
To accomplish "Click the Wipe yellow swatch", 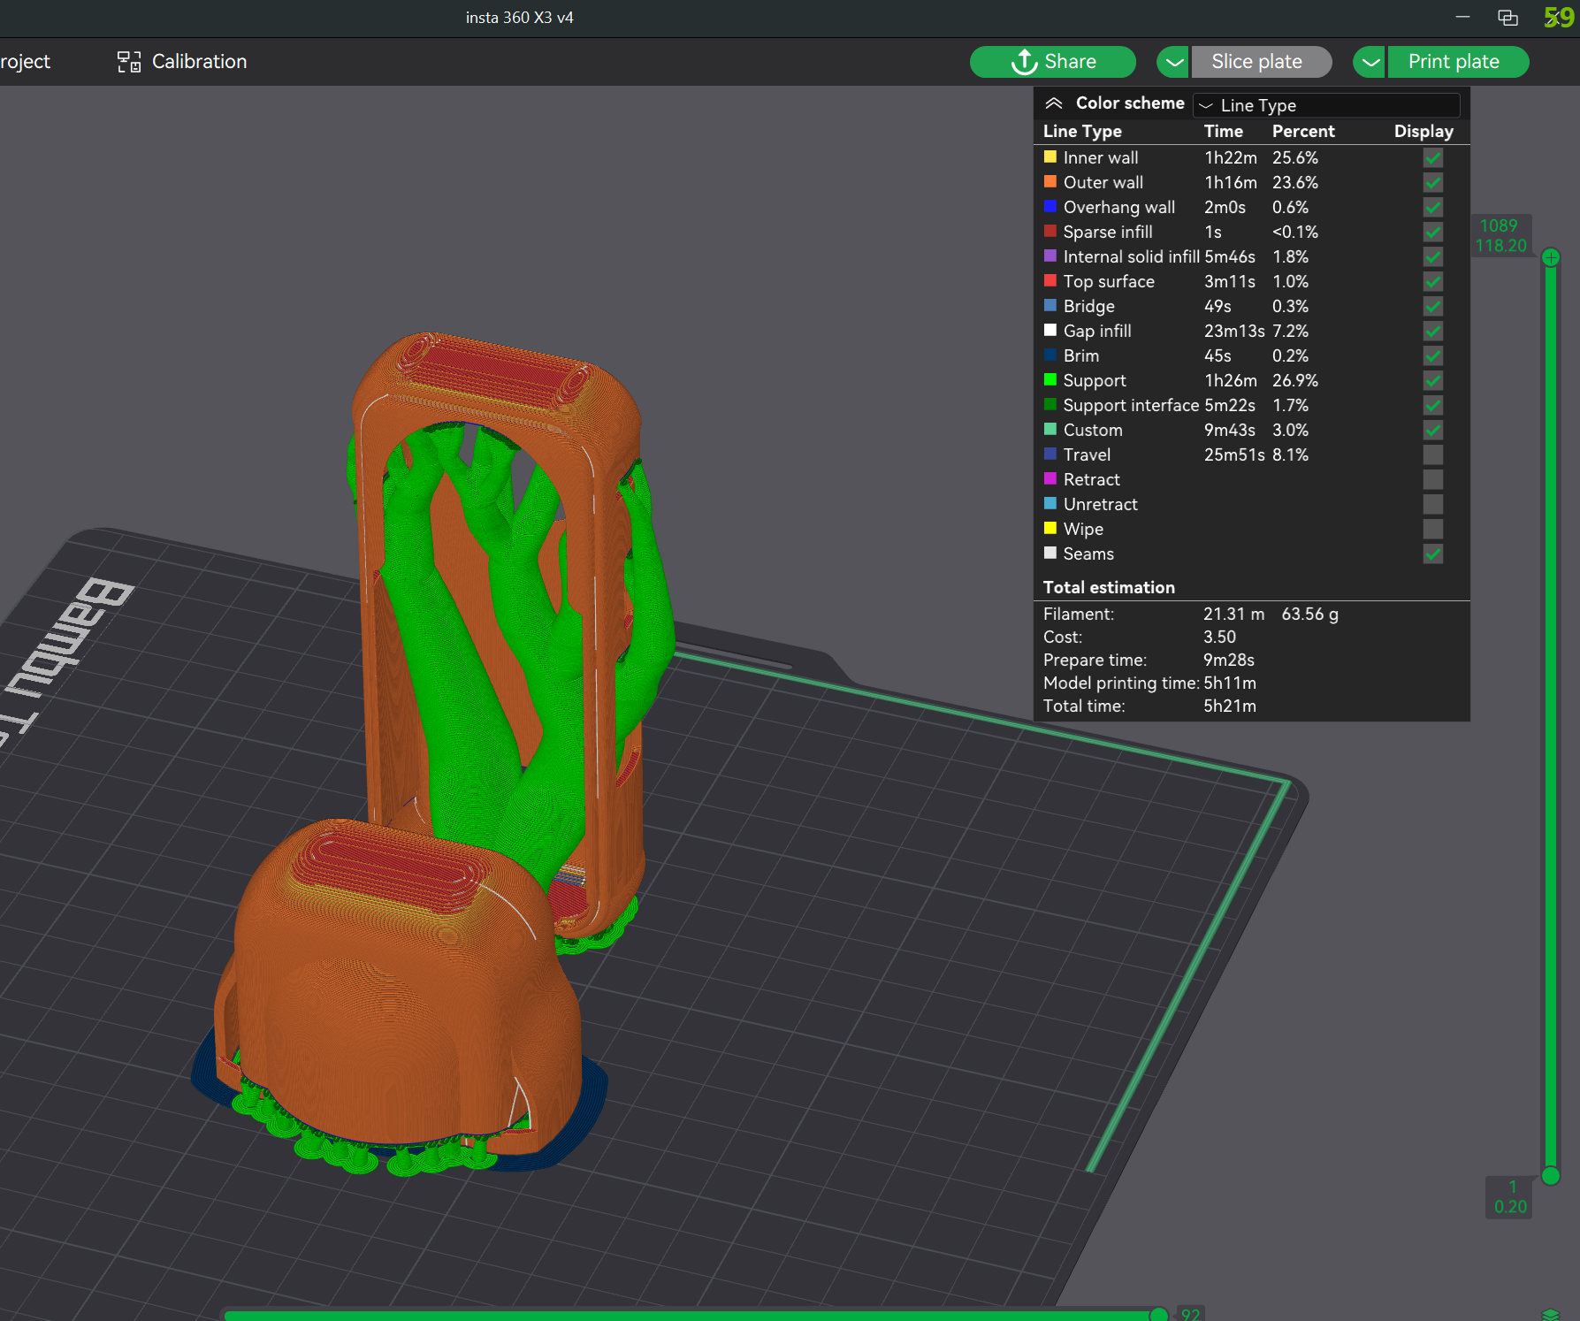I will tap(1050, 528).
